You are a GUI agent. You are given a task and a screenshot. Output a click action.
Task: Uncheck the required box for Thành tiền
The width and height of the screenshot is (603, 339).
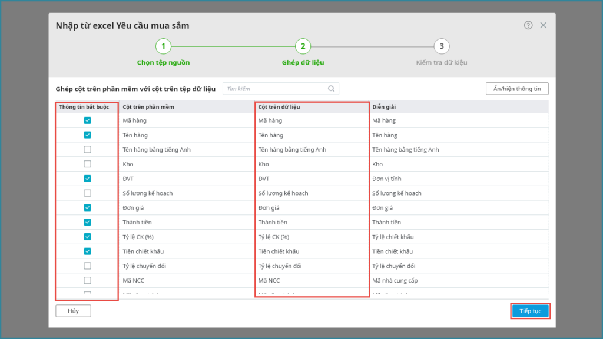(x=87, y=223)
